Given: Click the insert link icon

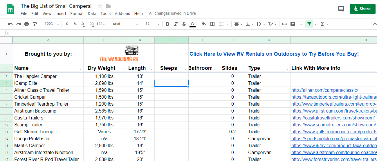Looking at the screenshot, I should [x=285, y=24].
